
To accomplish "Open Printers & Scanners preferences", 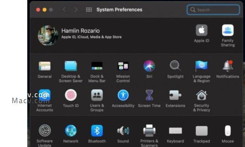I will tap(149, 130).
